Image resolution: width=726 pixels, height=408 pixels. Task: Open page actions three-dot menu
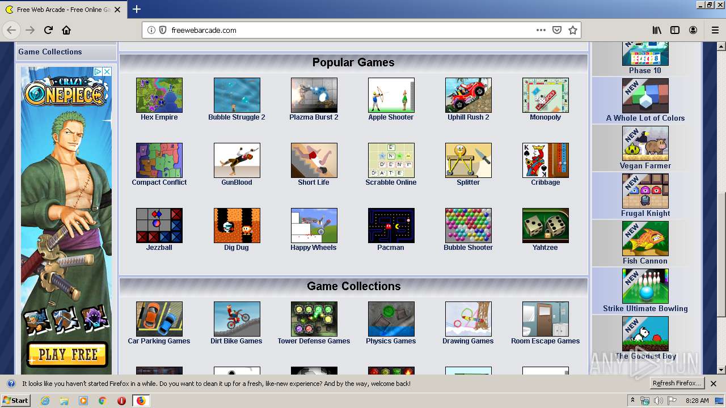click(541, 30)
